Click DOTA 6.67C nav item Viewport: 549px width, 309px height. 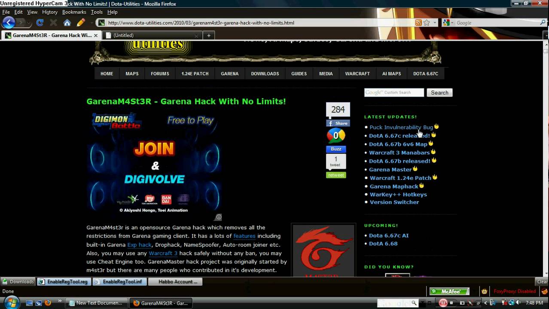pos(426,74)
